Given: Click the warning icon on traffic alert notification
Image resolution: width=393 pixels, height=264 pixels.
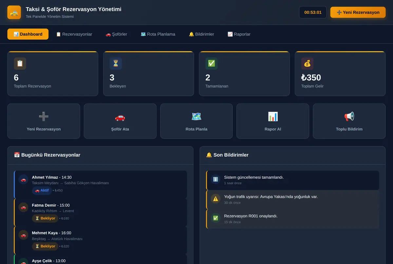Looking at the screenshot, I should 215,198.
